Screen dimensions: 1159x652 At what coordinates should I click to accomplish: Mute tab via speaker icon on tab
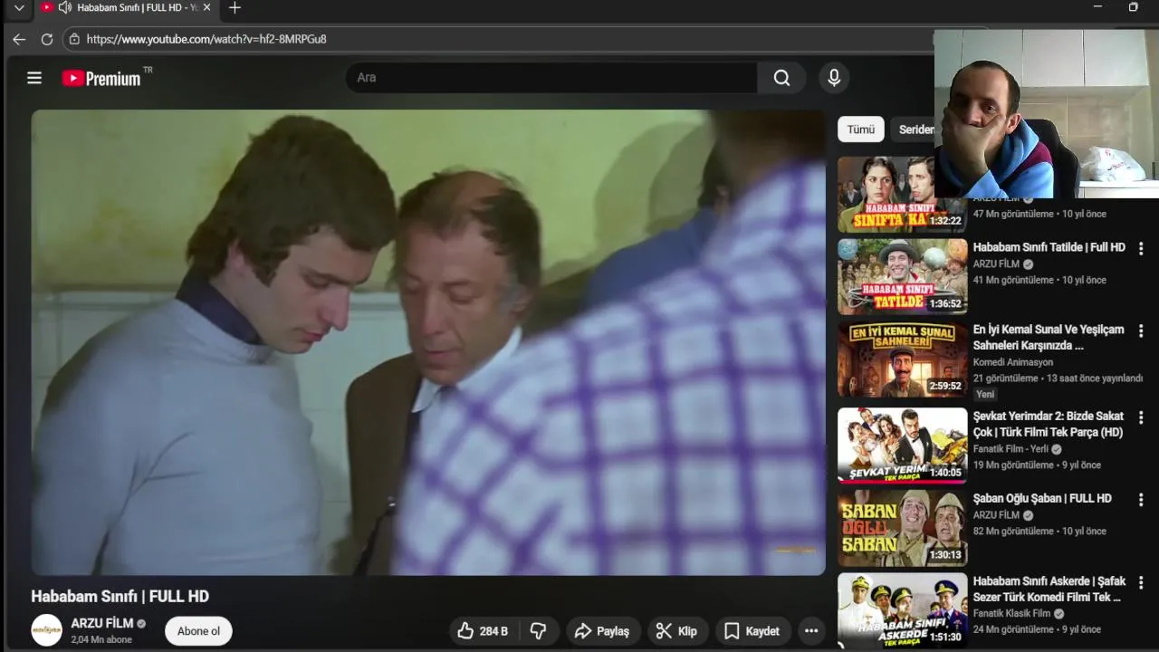click(x=64, y=7)
